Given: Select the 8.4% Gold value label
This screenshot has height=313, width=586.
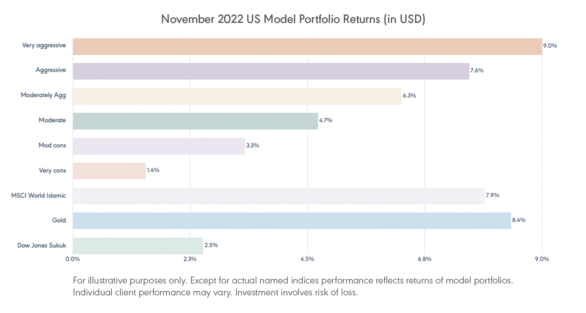Looking at the screenshot, I should 519,220.
